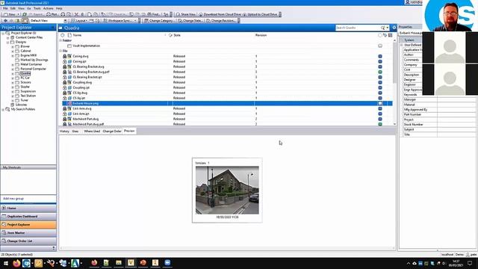The image size is (478, 269).
Task: Select the CS Jig.ipt file row
Action: [x=227, y=98]
